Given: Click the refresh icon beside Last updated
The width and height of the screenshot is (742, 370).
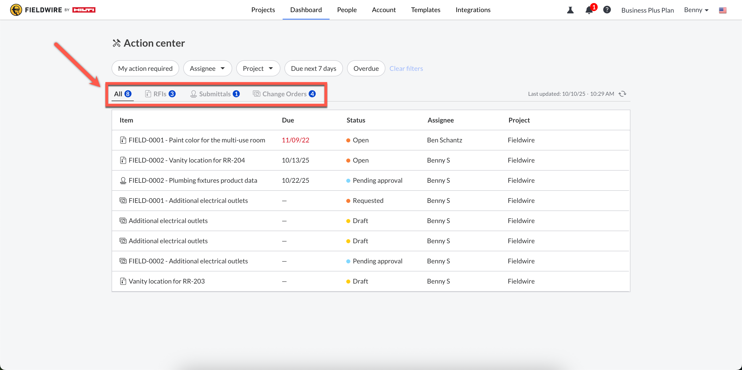Looking at the screenshot, I should 622,94.
